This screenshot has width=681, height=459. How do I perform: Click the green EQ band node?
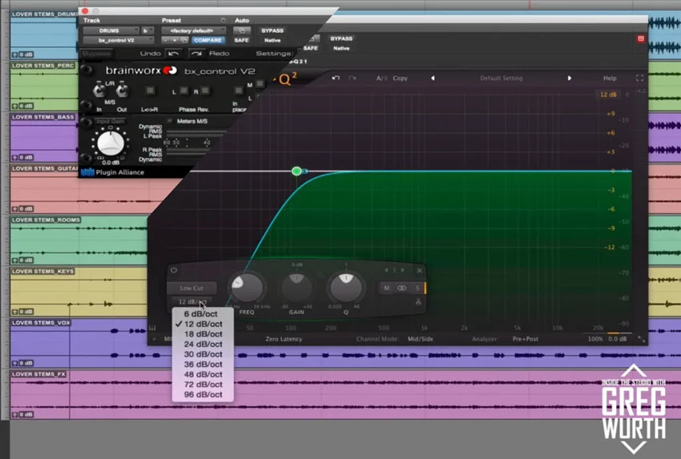[296, 171]
